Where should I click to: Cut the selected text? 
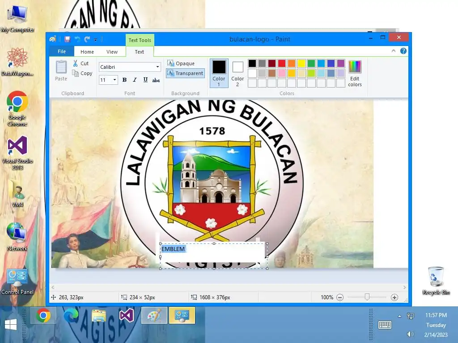pyautogui.click(x=81, y=63)
